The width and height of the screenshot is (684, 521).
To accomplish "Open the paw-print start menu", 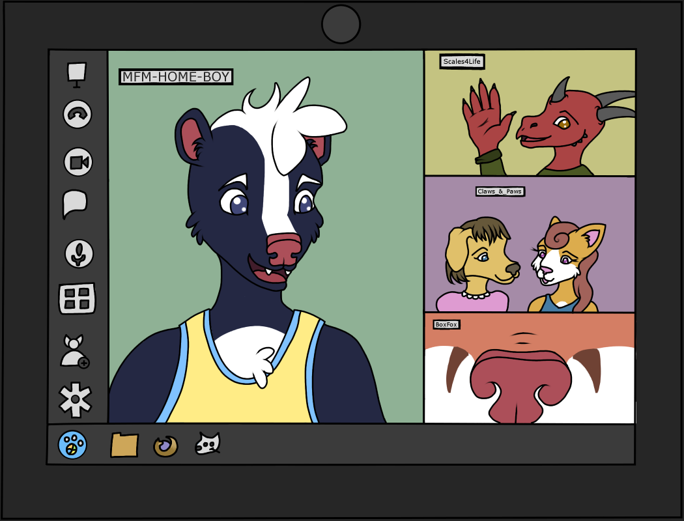I will (x=72, y=445).
